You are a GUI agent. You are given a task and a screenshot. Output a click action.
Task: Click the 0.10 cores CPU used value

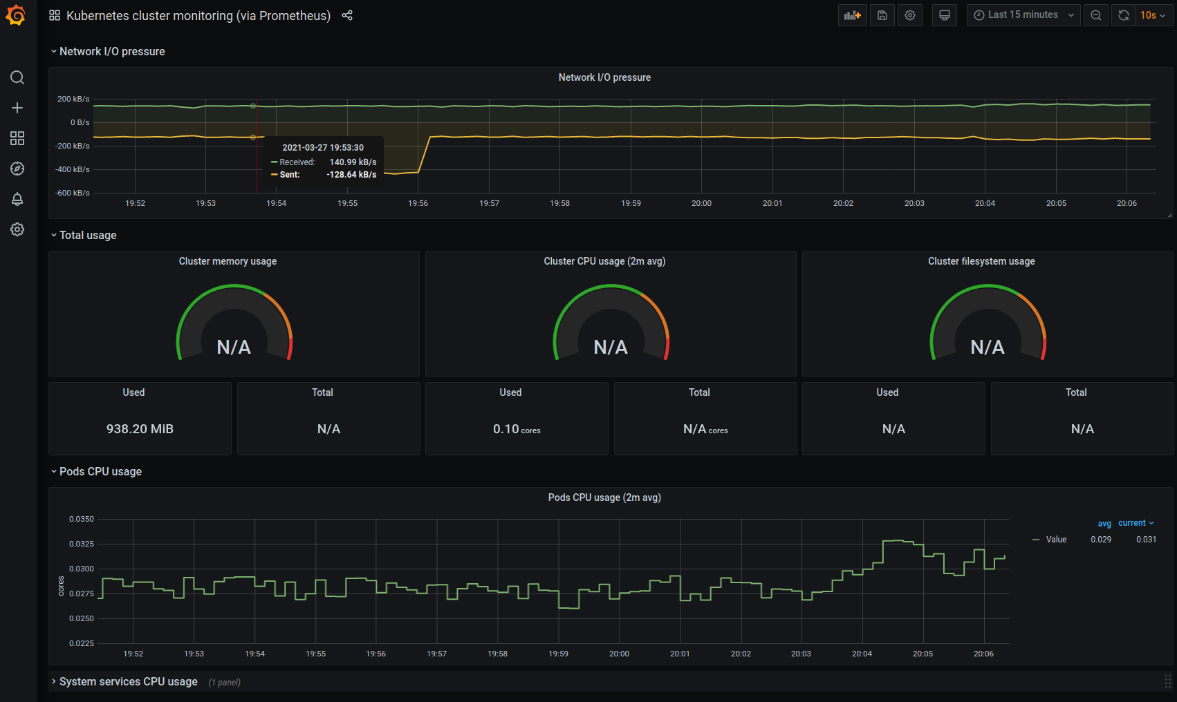(x=517, y=429)
